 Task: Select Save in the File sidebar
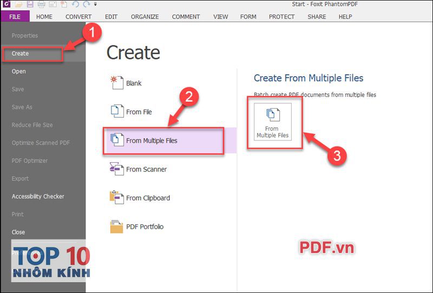pyautogui.click(x=43, y=89)
